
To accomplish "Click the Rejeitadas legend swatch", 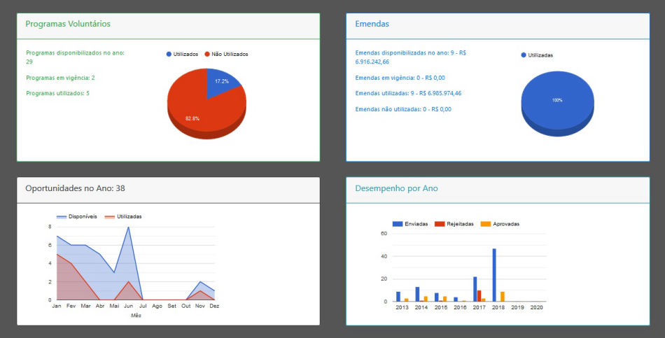I will point(440,224).
